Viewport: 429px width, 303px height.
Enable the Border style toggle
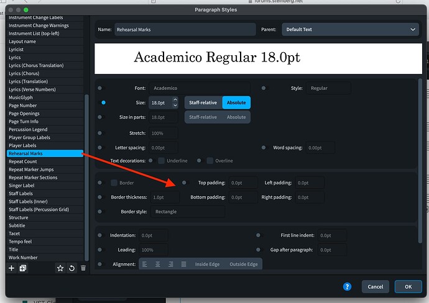tap(100, 211)
